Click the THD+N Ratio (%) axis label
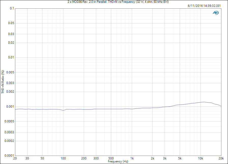This screenshot has width=228, height=164. coord(3,82)
